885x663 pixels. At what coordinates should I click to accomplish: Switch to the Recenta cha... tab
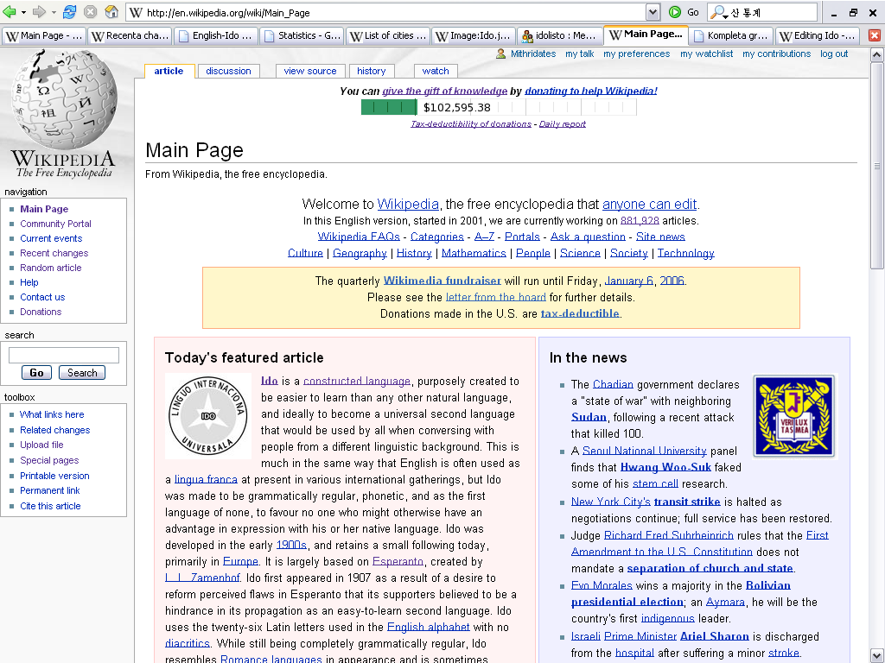pos(130,35)
